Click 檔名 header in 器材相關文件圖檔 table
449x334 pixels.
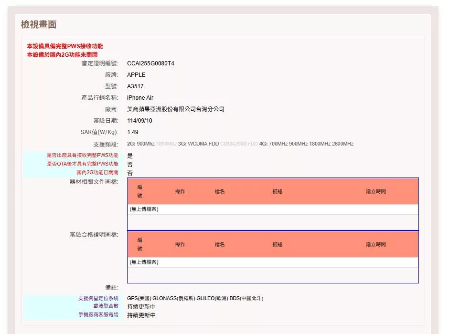click(220, 191)
